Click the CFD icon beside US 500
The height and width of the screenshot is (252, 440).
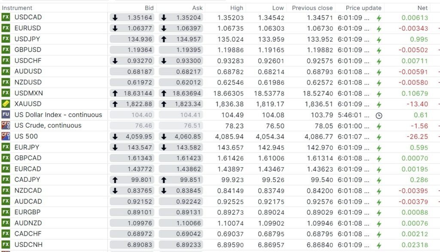(x=6, y=136)
